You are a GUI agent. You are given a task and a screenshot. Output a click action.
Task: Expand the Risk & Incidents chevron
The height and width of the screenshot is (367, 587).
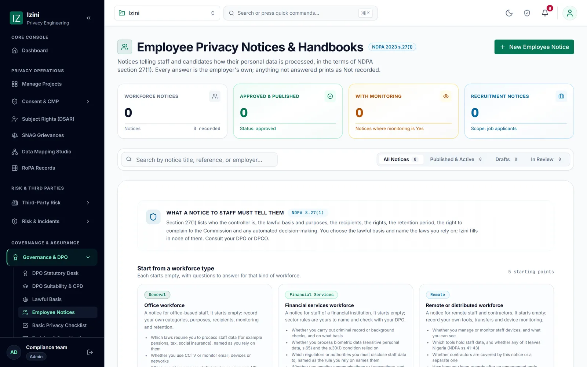pos(88,221)
